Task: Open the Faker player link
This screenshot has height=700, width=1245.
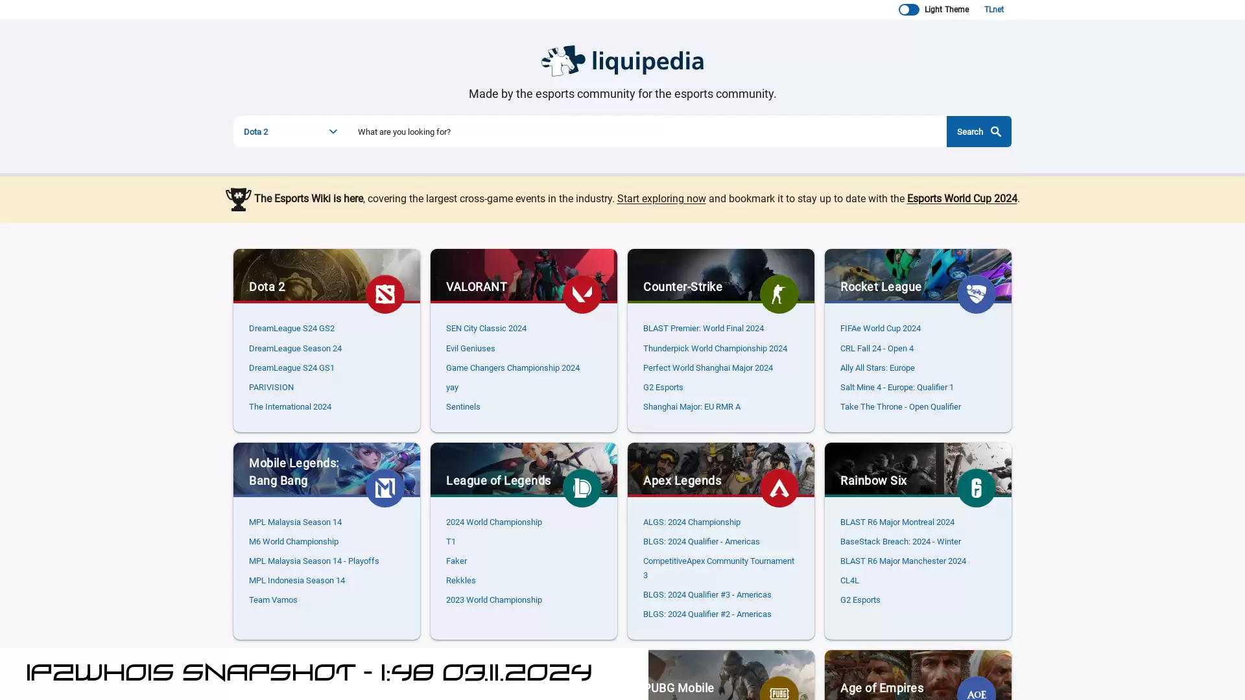Action: point(456,561)
